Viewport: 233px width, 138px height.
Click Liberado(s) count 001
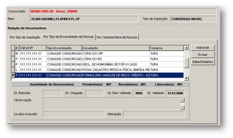tap(180, 84)
